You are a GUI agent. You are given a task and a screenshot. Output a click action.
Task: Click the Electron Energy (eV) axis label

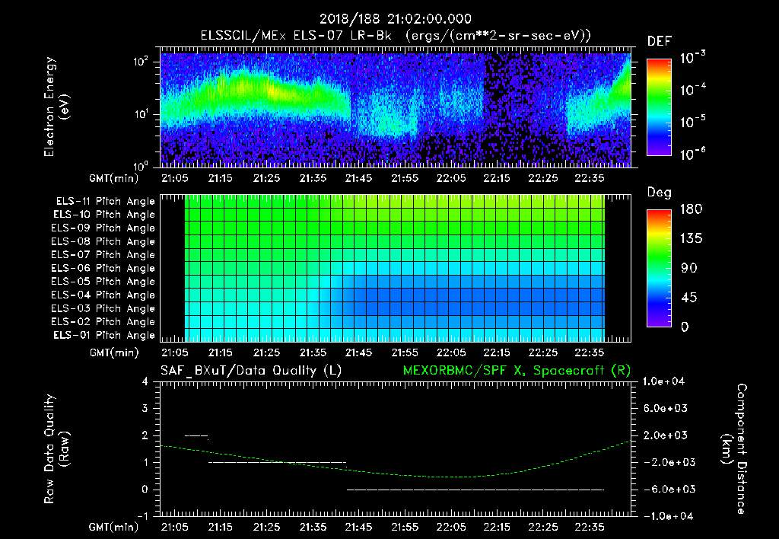click(x=56, y=107)
